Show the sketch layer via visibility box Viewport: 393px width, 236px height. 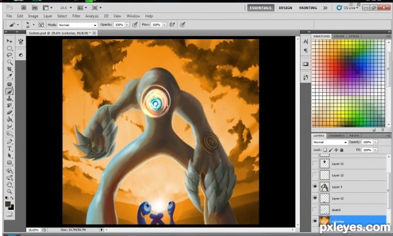coord(315,210)
